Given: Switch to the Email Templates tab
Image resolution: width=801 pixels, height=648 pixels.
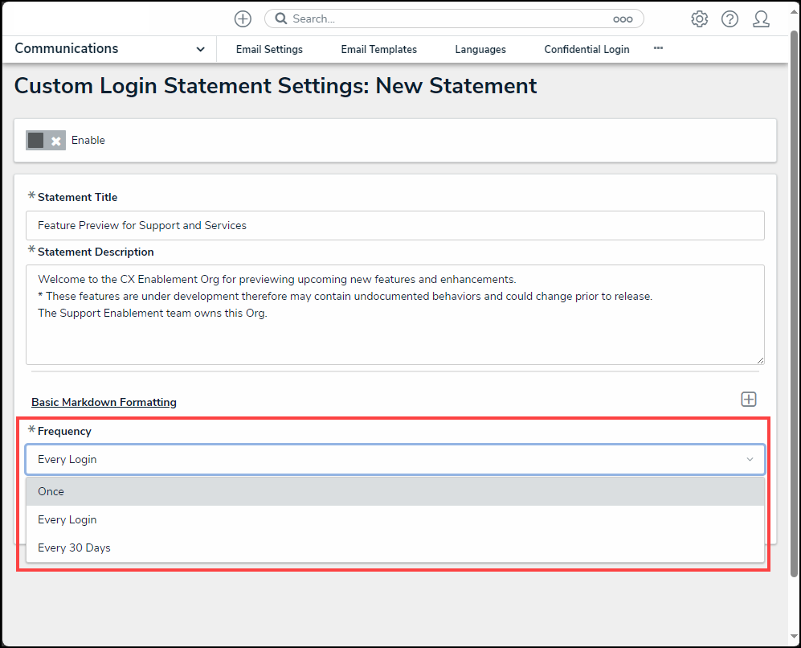Looking at the screenshot, I should tap(378, 49).
